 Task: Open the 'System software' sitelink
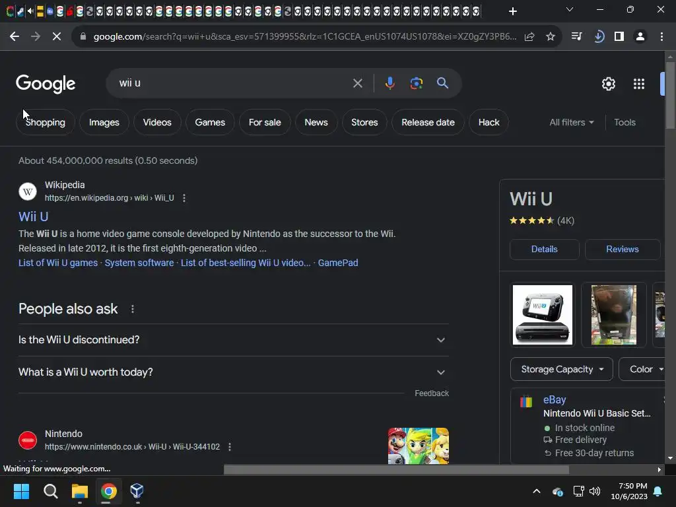pyautogui.click(x=139, y=263)
